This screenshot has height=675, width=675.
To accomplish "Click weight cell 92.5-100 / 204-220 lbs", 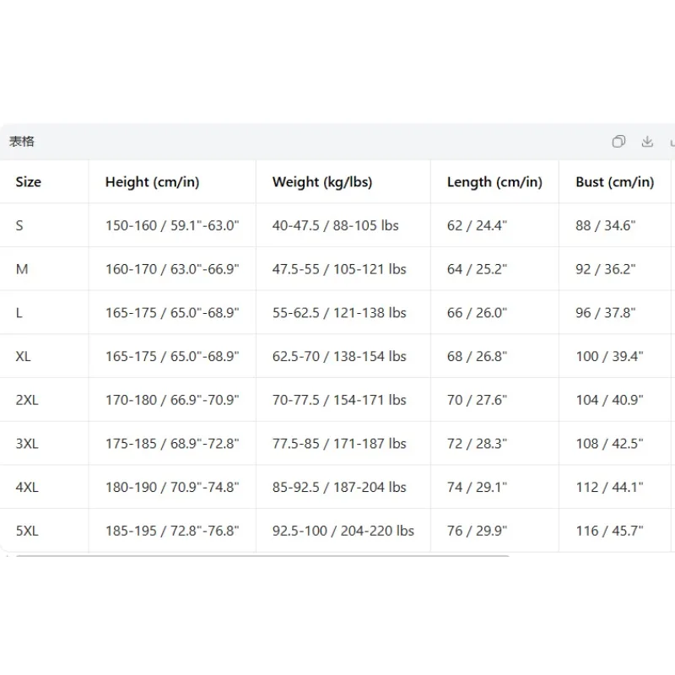I will (x=343, y=531).
